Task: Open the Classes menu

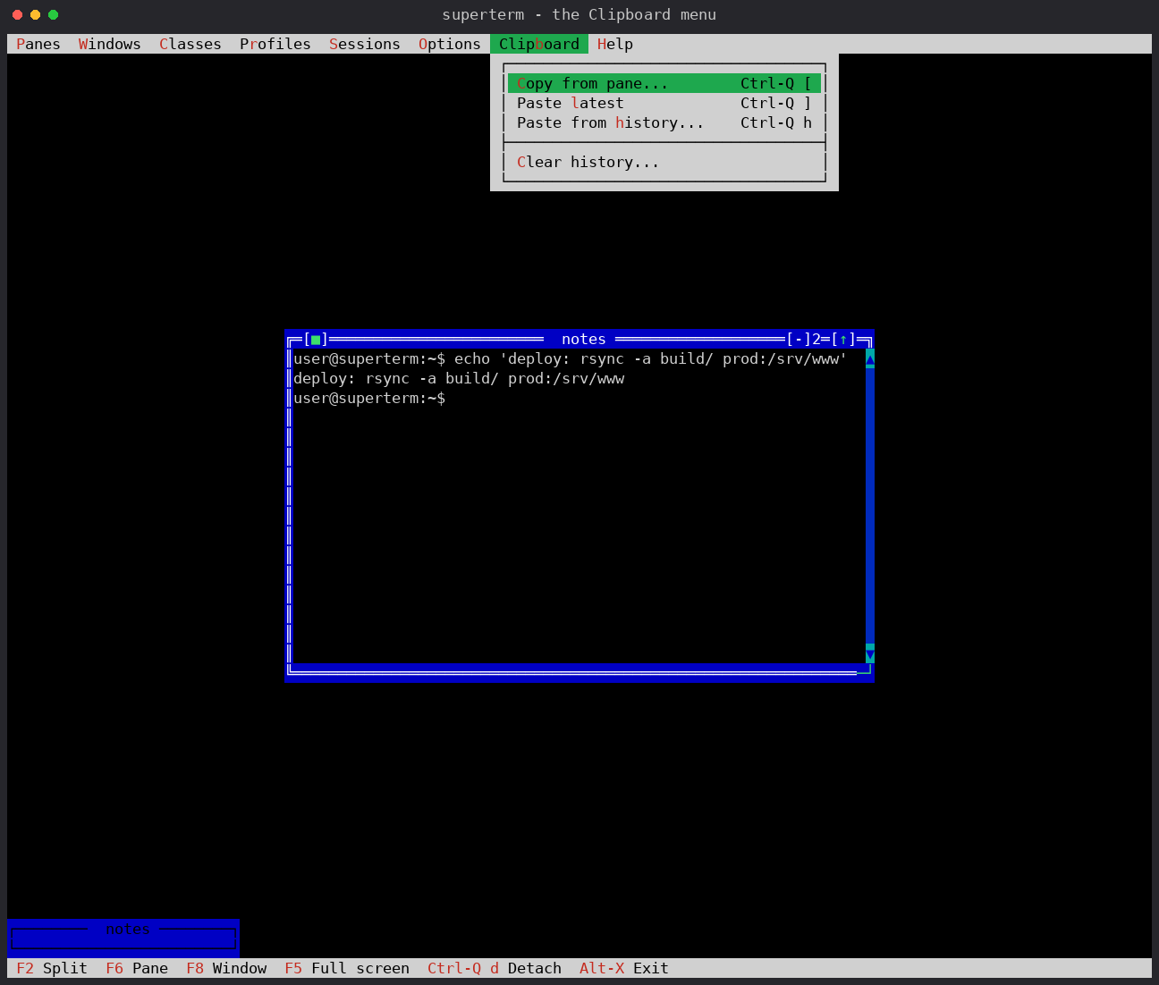Action: (190, 44)
